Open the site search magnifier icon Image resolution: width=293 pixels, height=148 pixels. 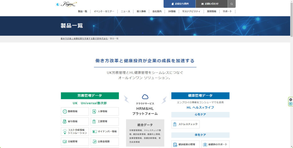(x=231, y=4)
